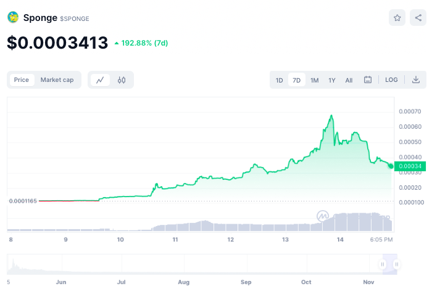Open the calendar date range picker
The height and width of the screenshot is (292, 432).
(368, 80)
